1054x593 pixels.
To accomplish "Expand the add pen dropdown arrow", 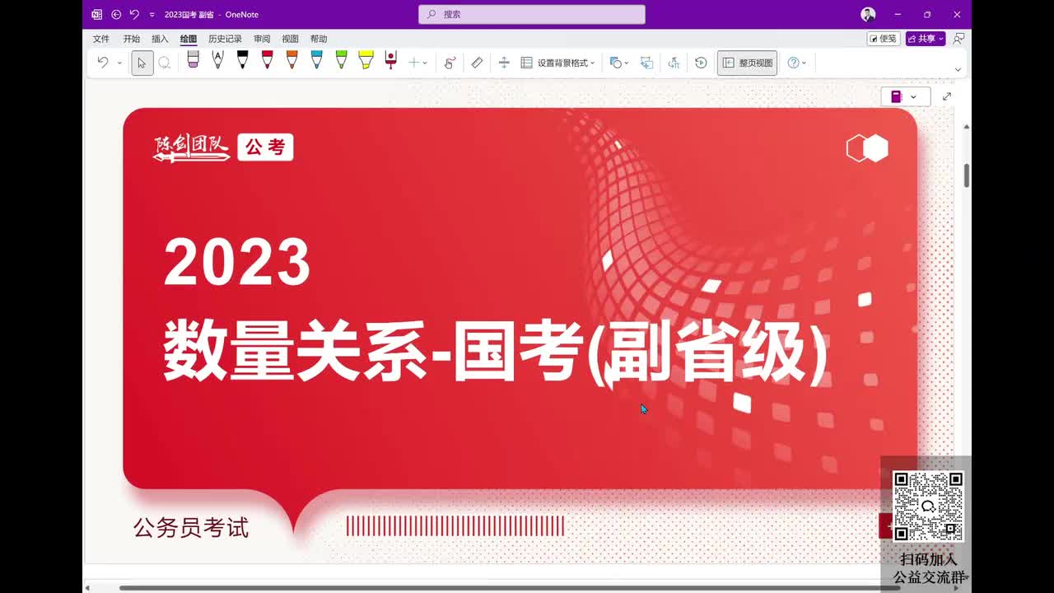I will tap(425, 63).
